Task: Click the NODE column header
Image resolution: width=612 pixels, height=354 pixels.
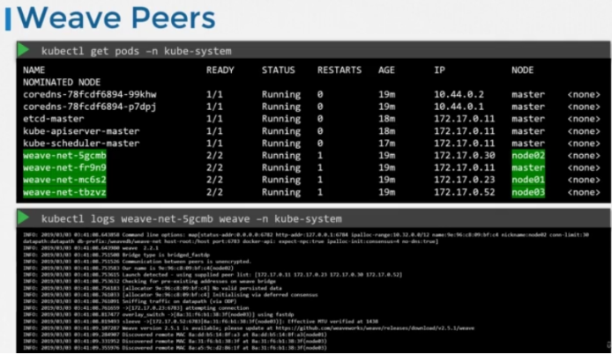Action: (x=523, y=70)
